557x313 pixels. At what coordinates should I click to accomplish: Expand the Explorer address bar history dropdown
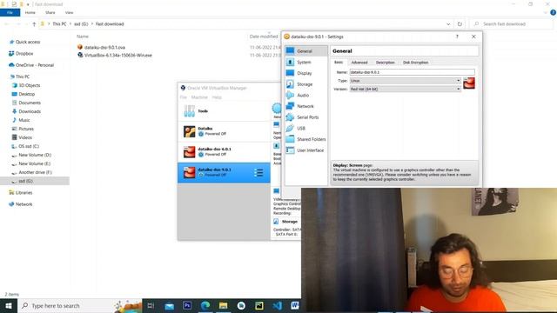coord(448,24)
